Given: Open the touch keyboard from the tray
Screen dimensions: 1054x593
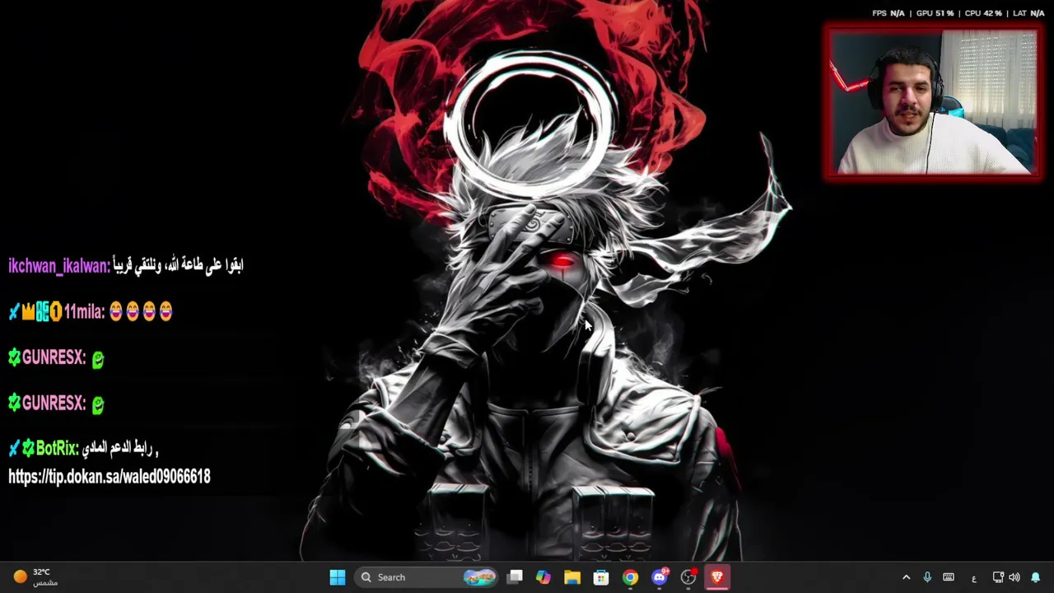Looking at the screenshot, I should [949, 577].
